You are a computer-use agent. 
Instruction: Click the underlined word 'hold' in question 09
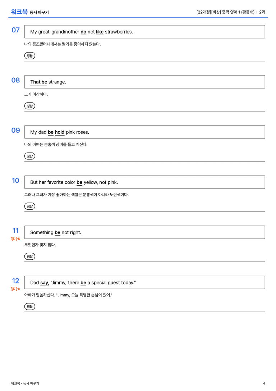60,132
